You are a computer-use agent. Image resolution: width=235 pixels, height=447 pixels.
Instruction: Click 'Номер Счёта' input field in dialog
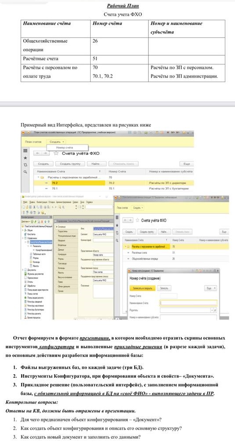(x=169, y=296)
